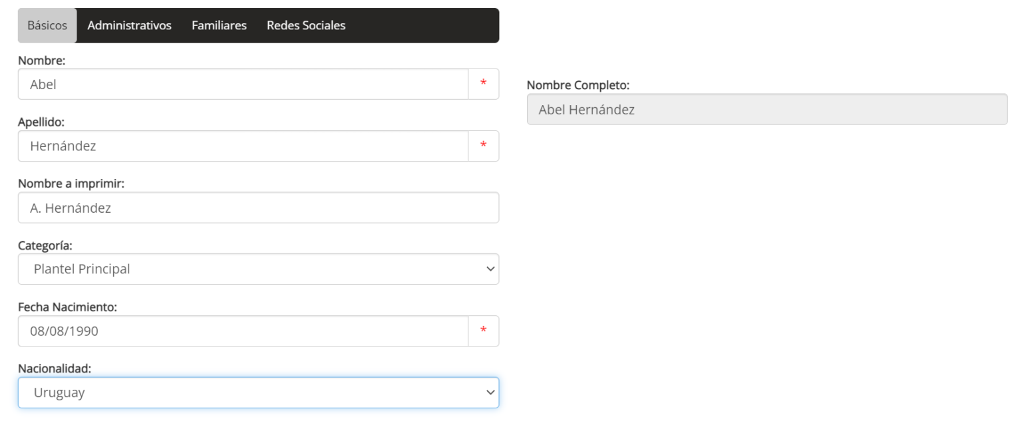Go to the Redes Sociales tab
Viewport: 1022px width, 423px height.
click(x=306, y=25)
